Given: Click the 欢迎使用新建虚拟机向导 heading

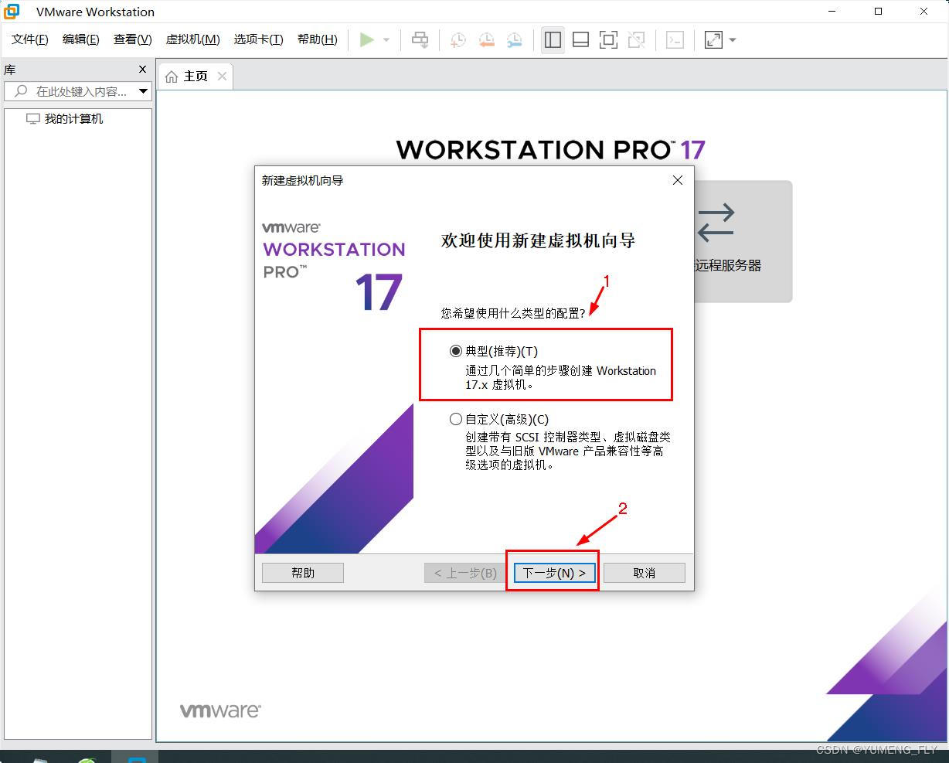Looking at the screenshot, I should 538,240.
